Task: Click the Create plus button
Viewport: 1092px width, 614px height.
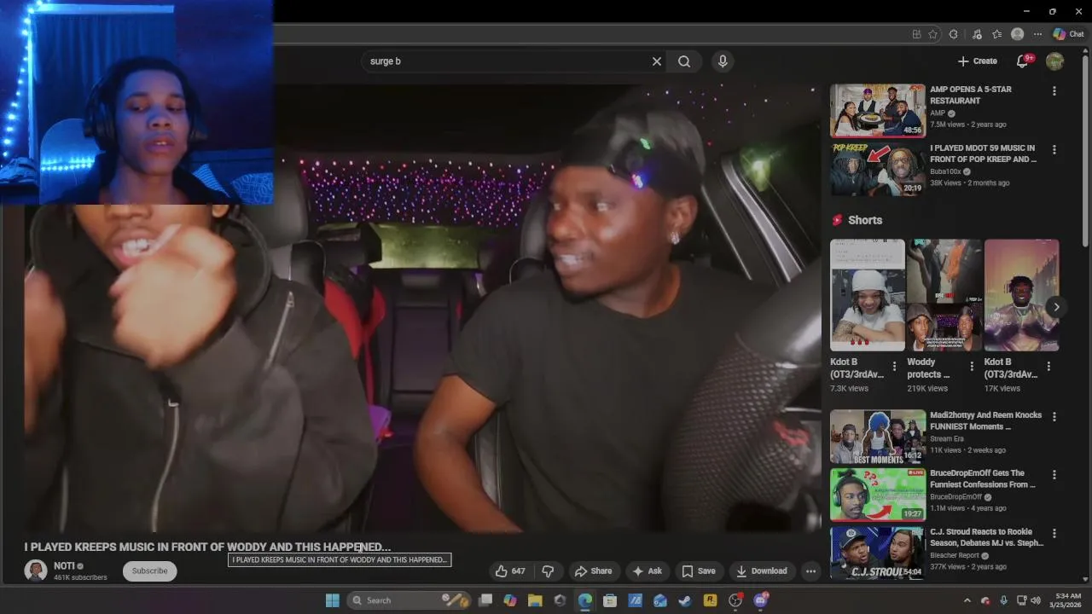Action: (977, 61)
